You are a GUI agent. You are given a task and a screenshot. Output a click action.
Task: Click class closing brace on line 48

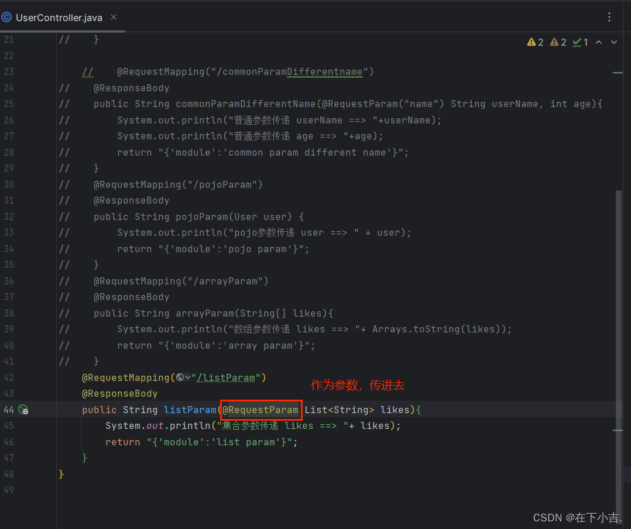point(61,475)
